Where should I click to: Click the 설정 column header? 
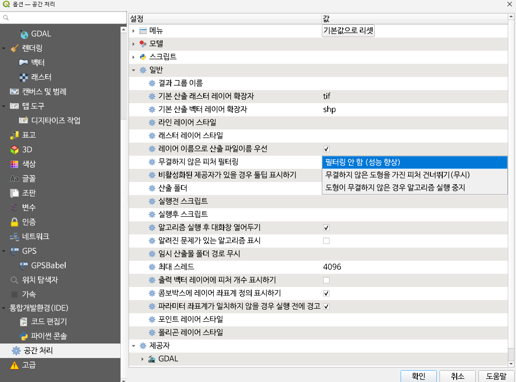[x=225, y=19]
